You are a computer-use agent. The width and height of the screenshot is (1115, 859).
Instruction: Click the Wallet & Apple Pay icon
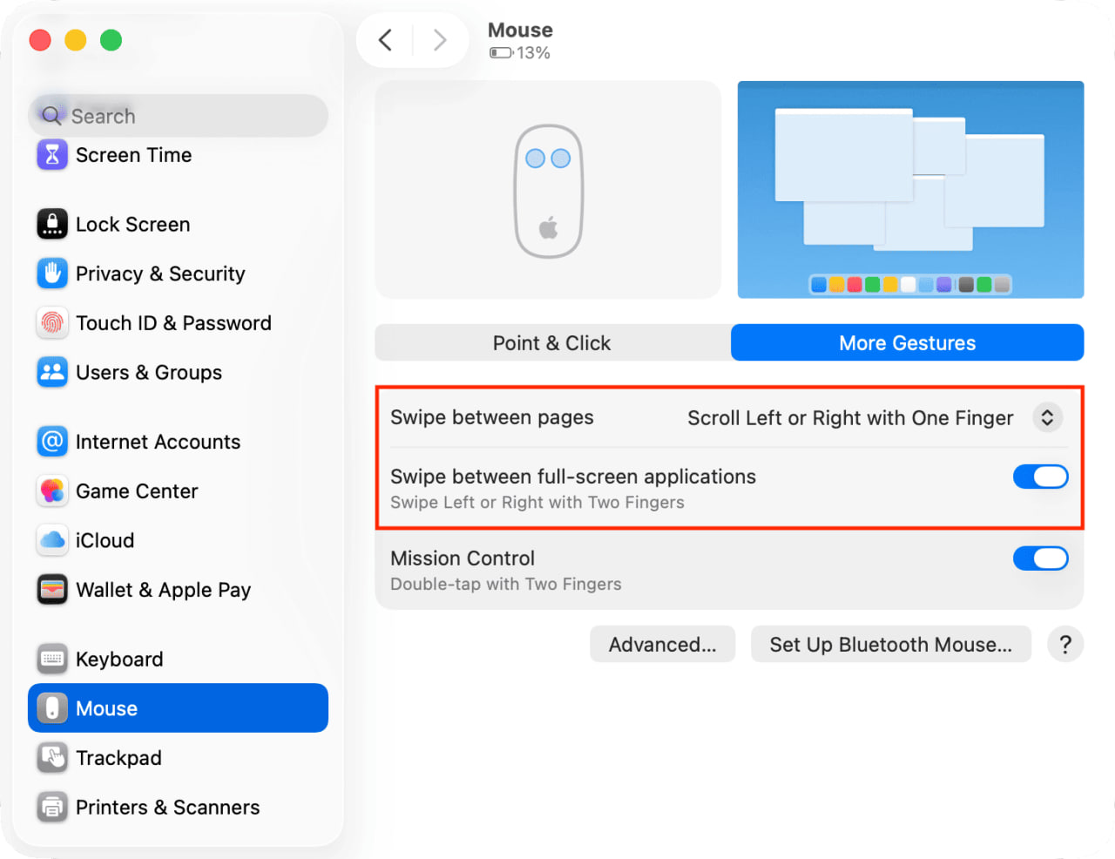52,590
